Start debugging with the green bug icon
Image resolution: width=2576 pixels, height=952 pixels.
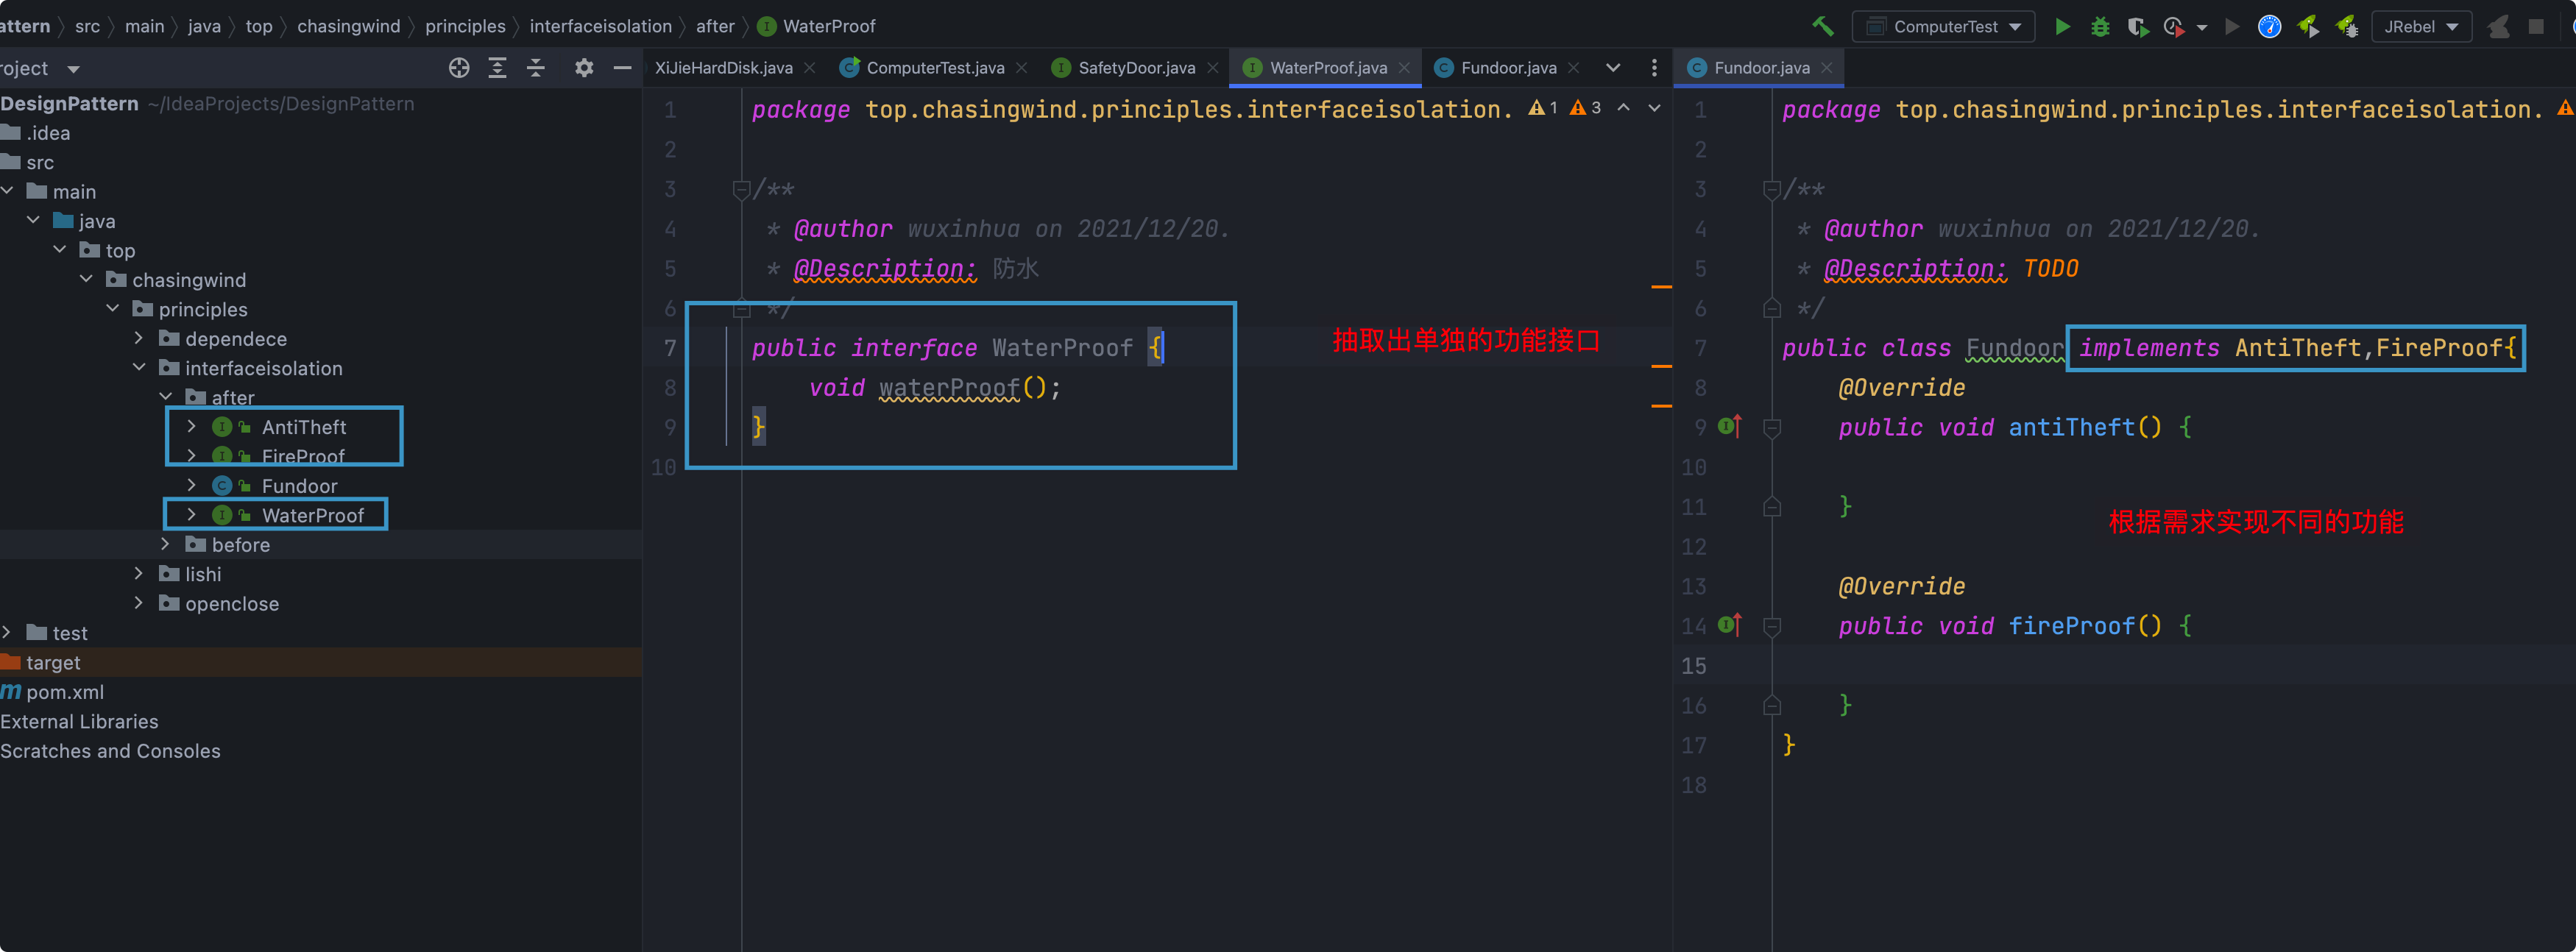click(x=2100, y=27)
